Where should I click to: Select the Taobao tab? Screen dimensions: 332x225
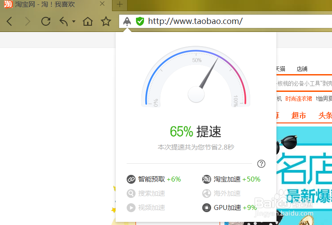pos(56,5)
